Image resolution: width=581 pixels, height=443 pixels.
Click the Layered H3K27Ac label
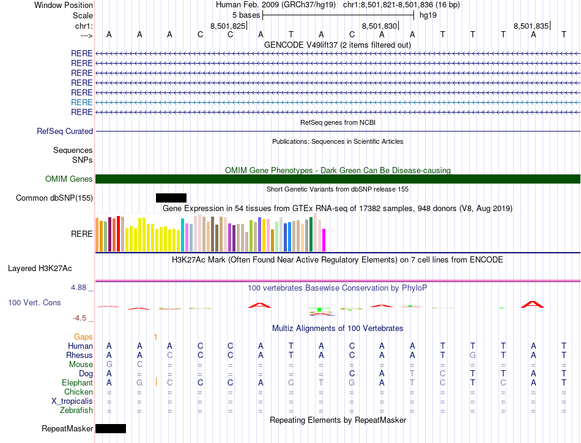pos(40,269)
